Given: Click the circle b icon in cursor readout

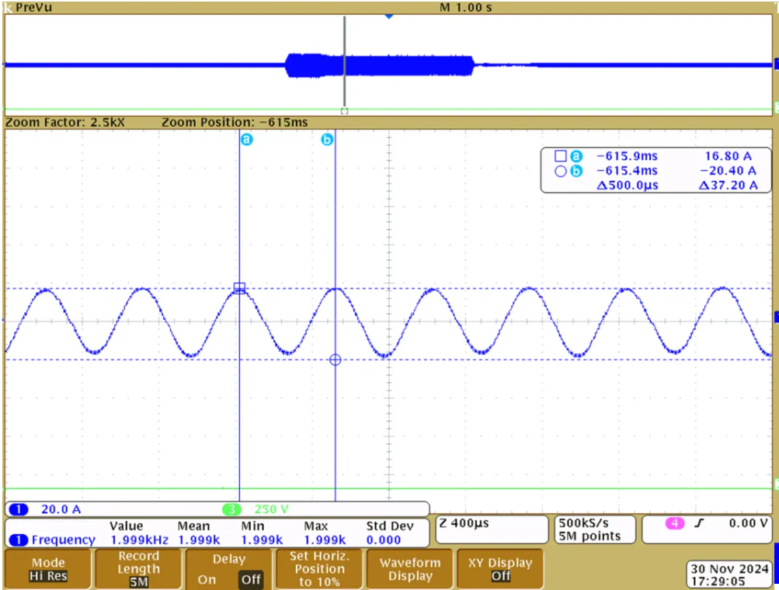Looking at the screenshot, I should click(561, 172).
